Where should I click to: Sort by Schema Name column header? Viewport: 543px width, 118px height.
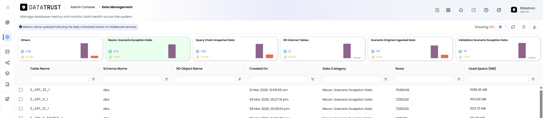pos(115,69)
